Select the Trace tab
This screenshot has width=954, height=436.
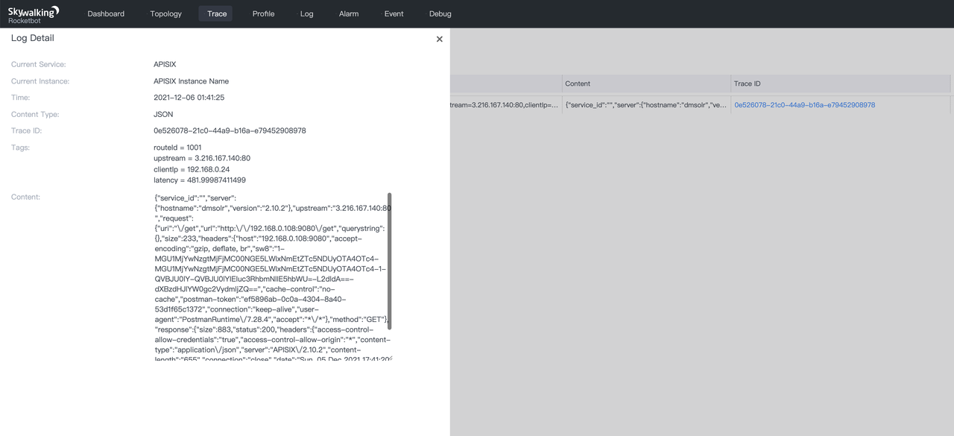coord(216,13)
